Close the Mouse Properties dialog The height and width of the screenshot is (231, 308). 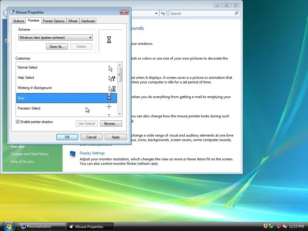point(124,12)
